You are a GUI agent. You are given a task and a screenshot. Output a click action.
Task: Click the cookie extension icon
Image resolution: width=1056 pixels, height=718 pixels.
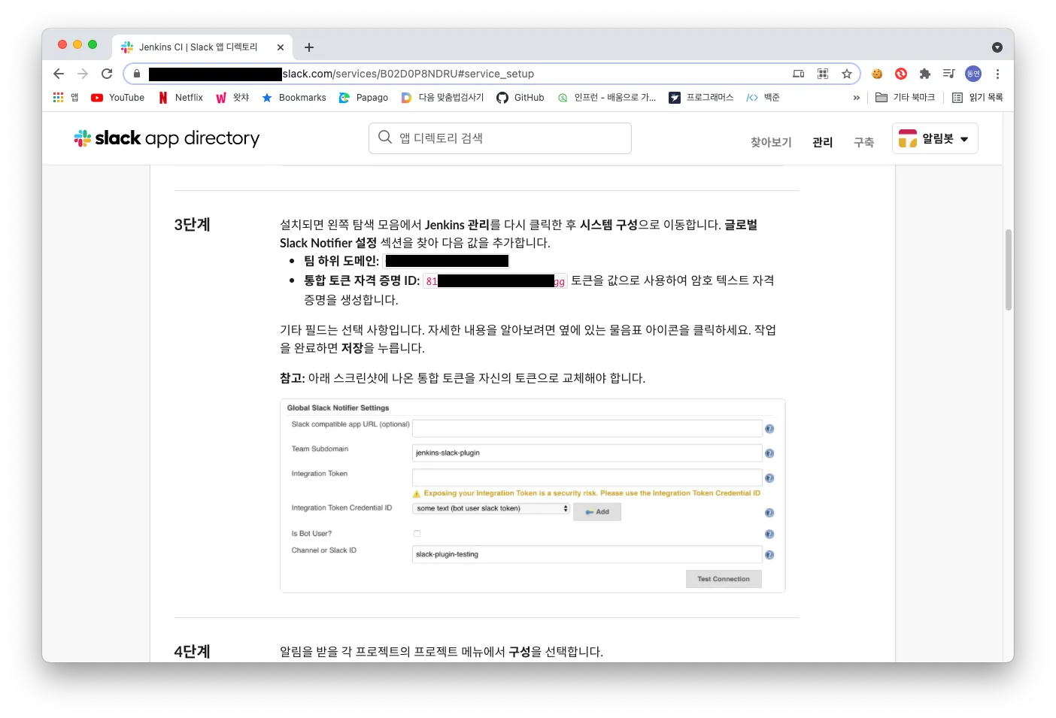[877, 74]
